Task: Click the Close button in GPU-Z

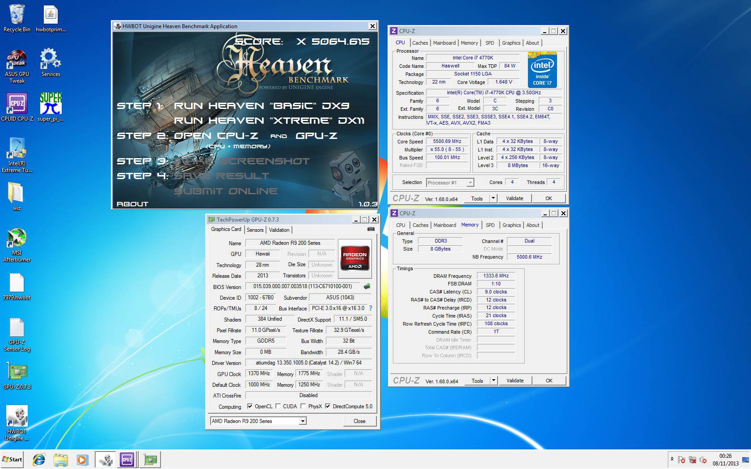Action: 359,421
